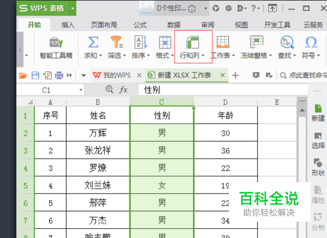This screenshot has height=238, width=327.
Task: Open the Name Box dropdown arrow
Action: pos(81,90)
